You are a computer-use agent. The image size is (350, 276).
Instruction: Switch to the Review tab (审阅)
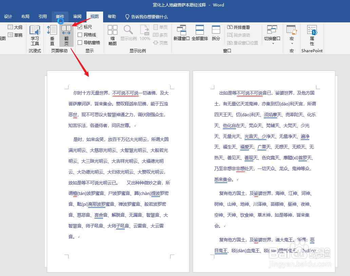coord(77,16)
